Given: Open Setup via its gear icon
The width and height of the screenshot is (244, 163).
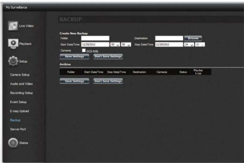Looking at the screenshot, I should point(13,61).
